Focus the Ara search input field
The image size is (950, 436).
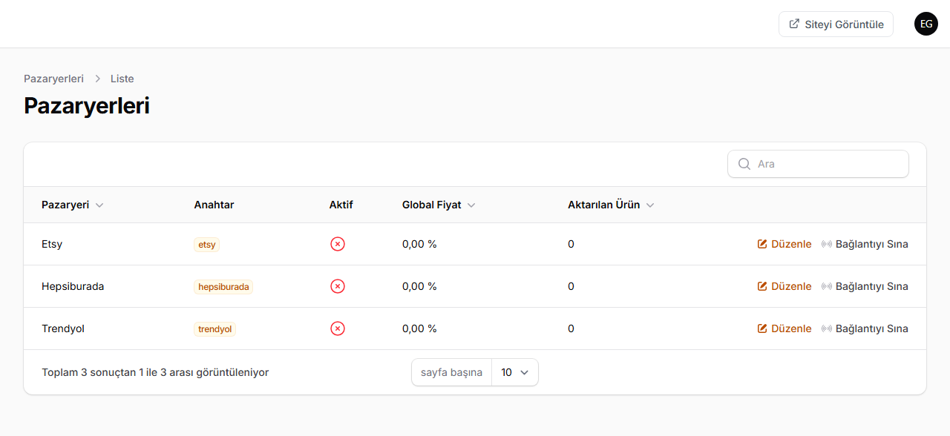(x=818, y=164)
